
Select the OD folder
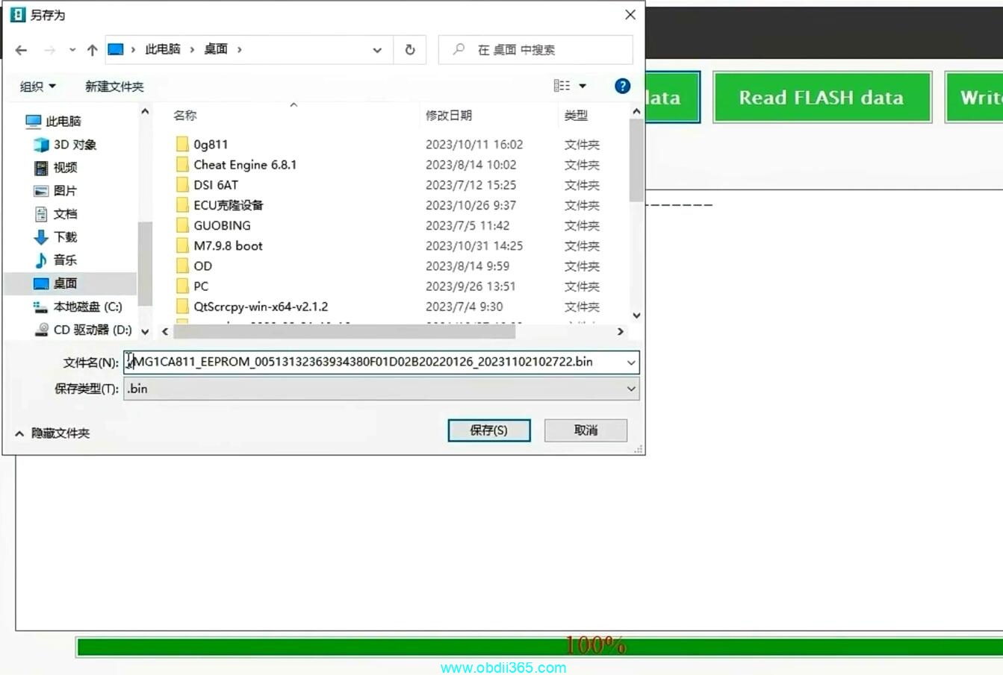tap(194, 266)
